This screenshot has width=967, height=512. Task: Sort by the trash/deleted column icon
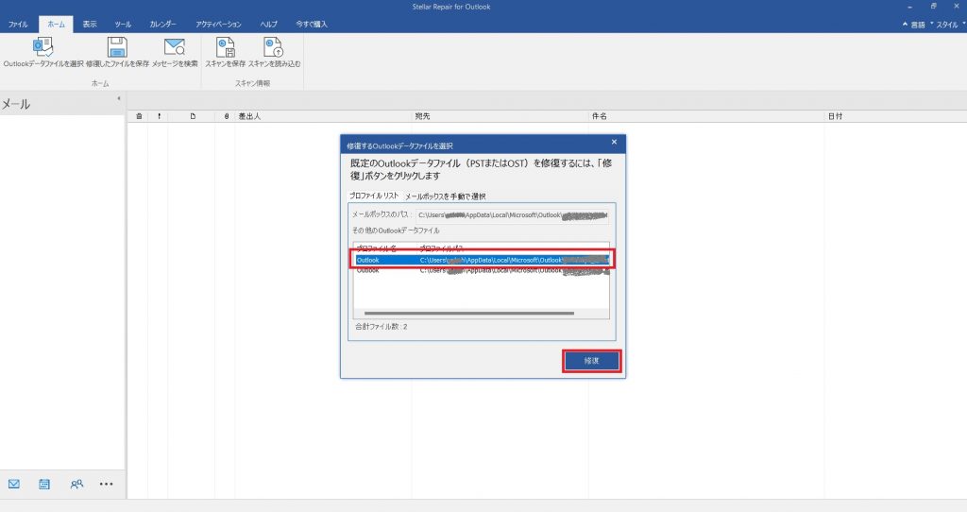pos(140,116)
